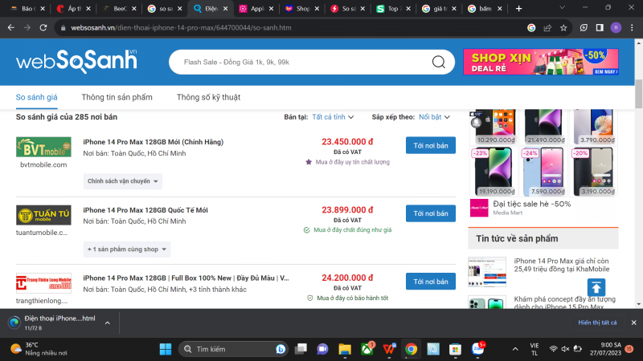Click the search magnifier icon on Websosanh
Viewport: 643px width, 361px height.
tap(438, 62)
